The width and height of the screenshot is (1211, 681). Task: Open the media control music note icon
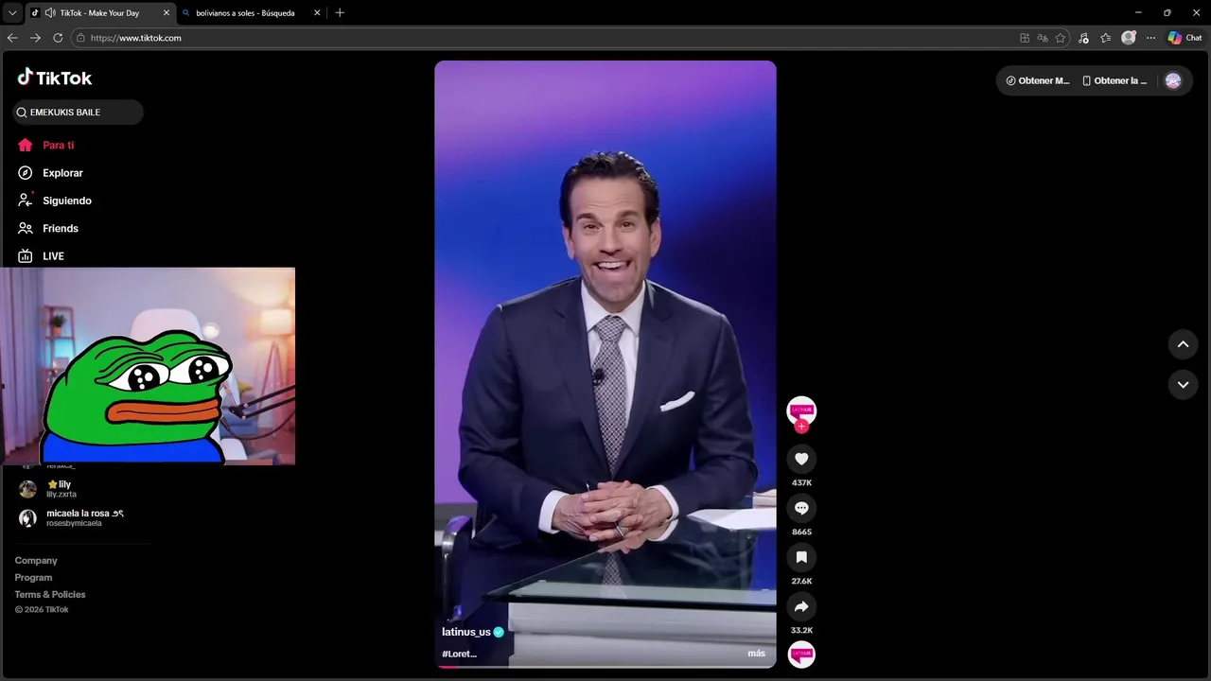(1083, 38)
